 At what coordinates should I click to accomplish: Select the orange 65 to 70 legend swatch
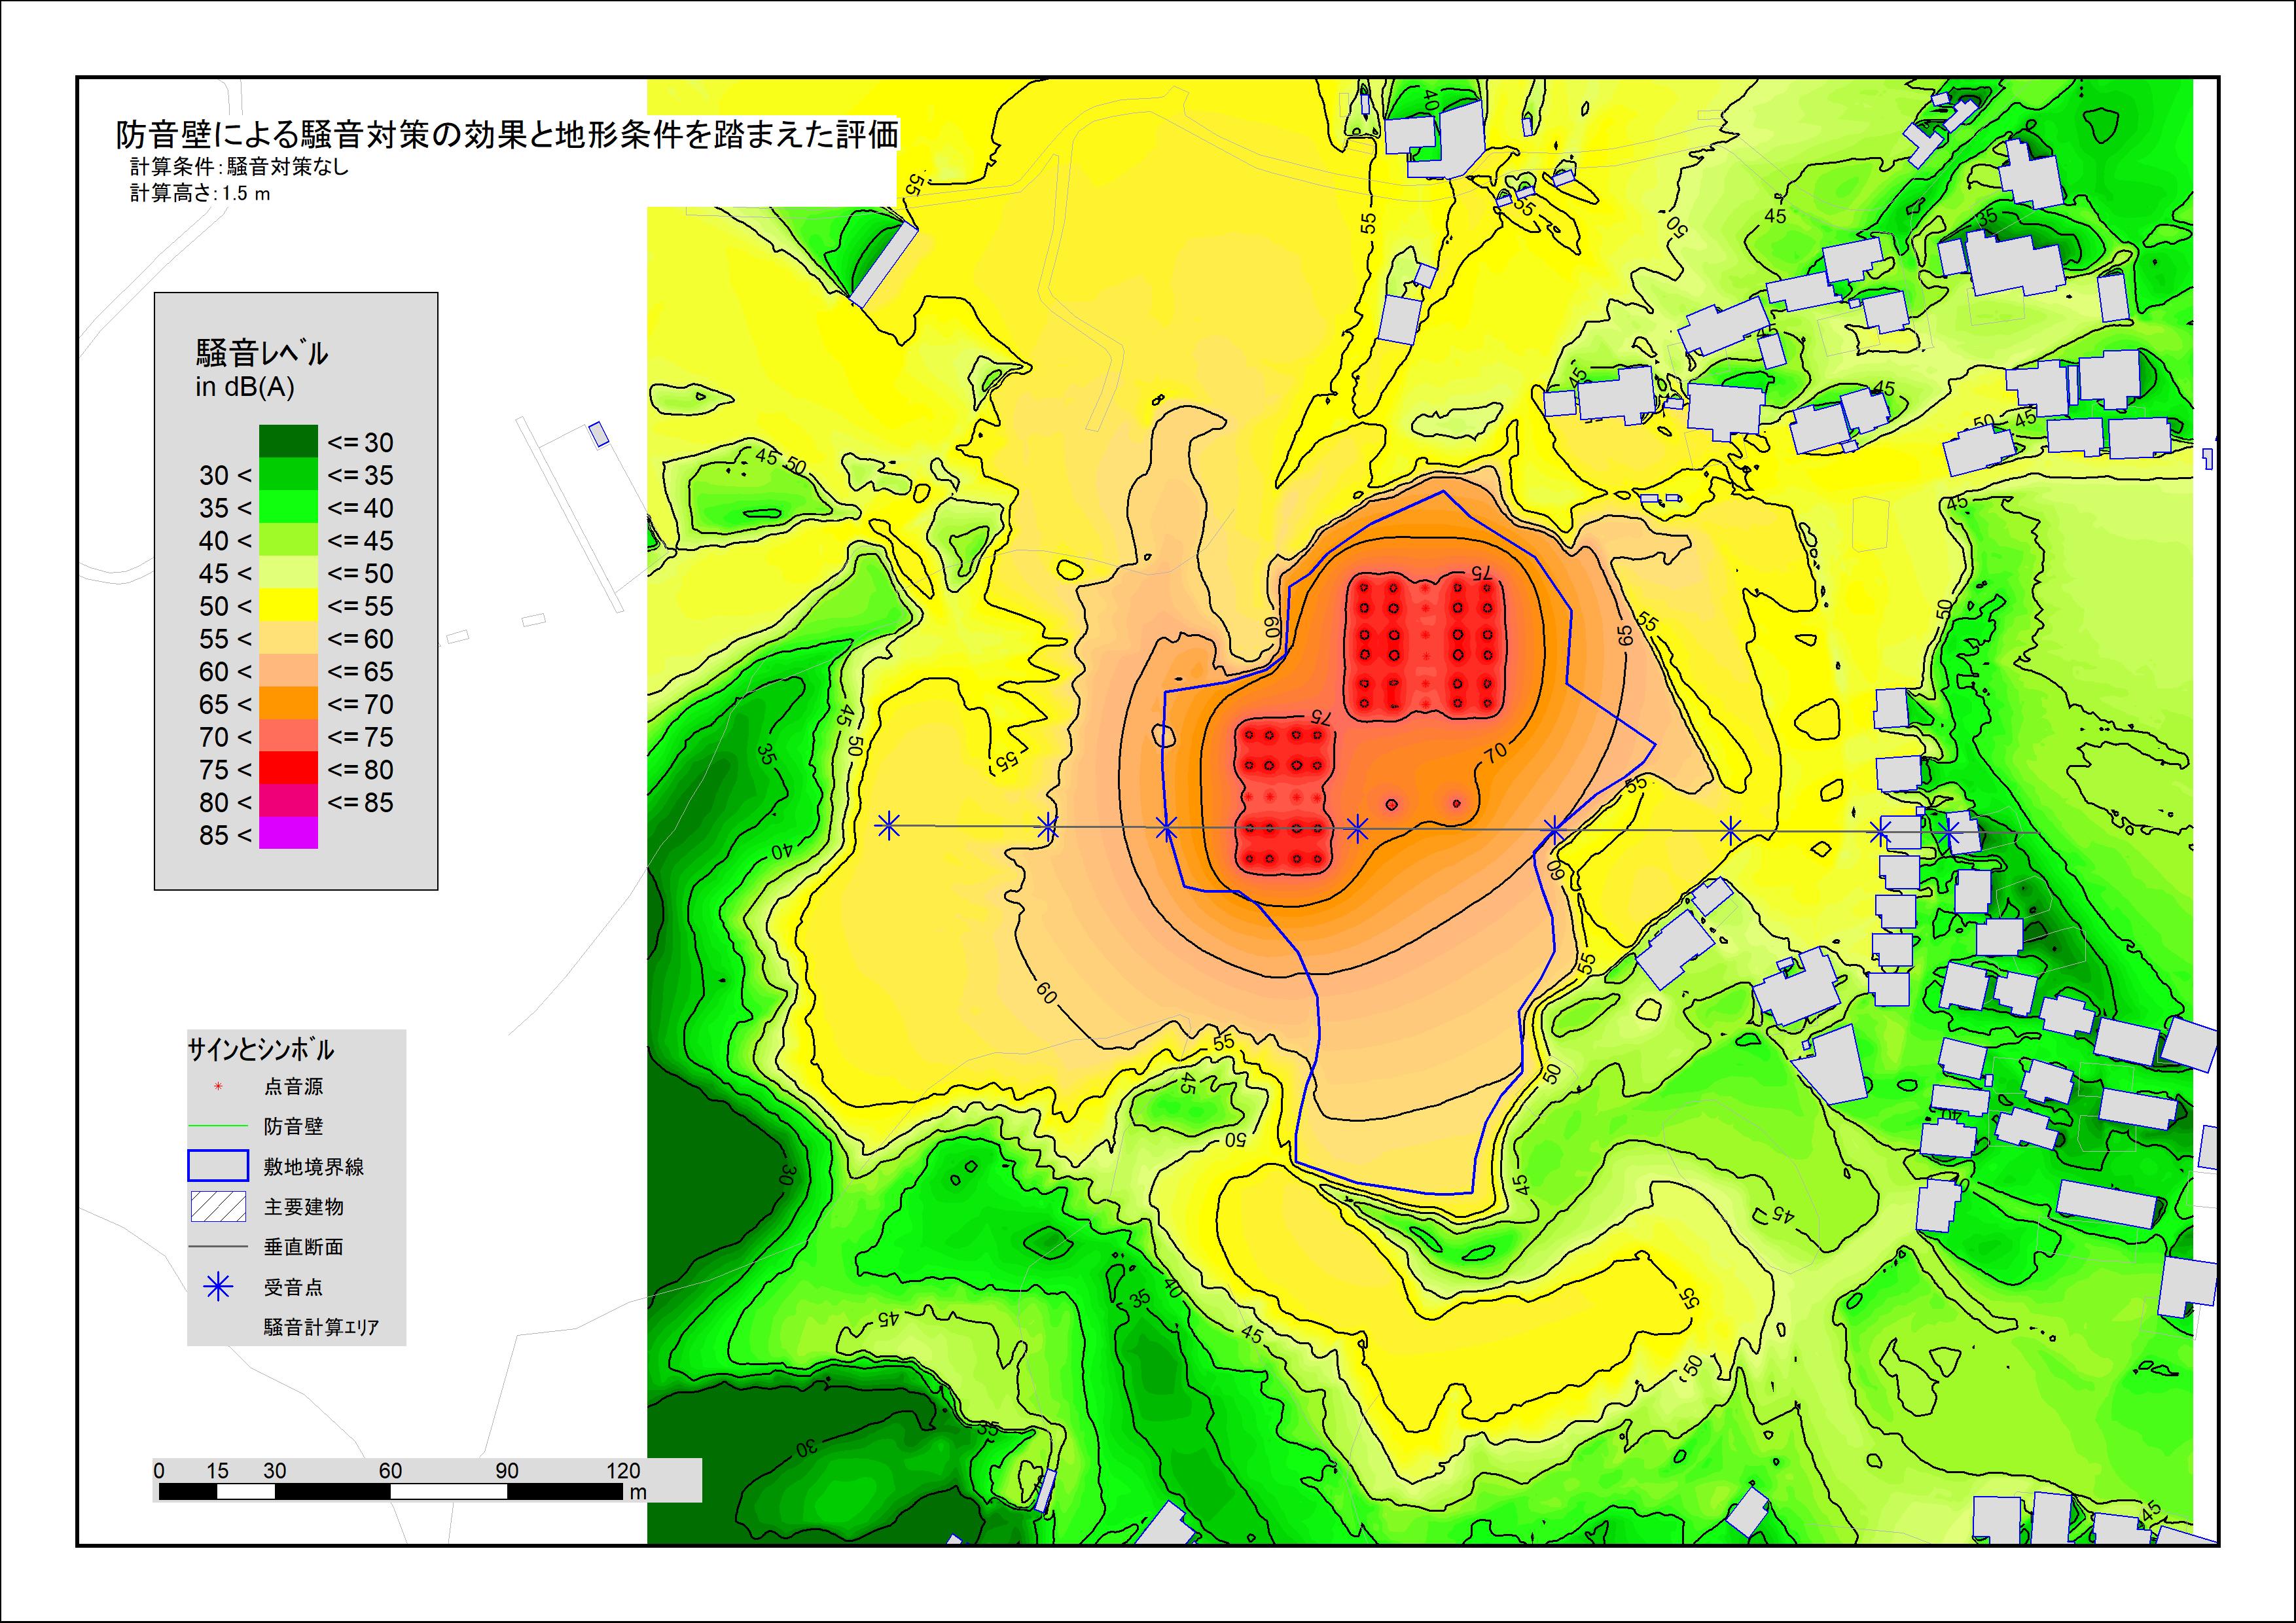tap(288, 703)
